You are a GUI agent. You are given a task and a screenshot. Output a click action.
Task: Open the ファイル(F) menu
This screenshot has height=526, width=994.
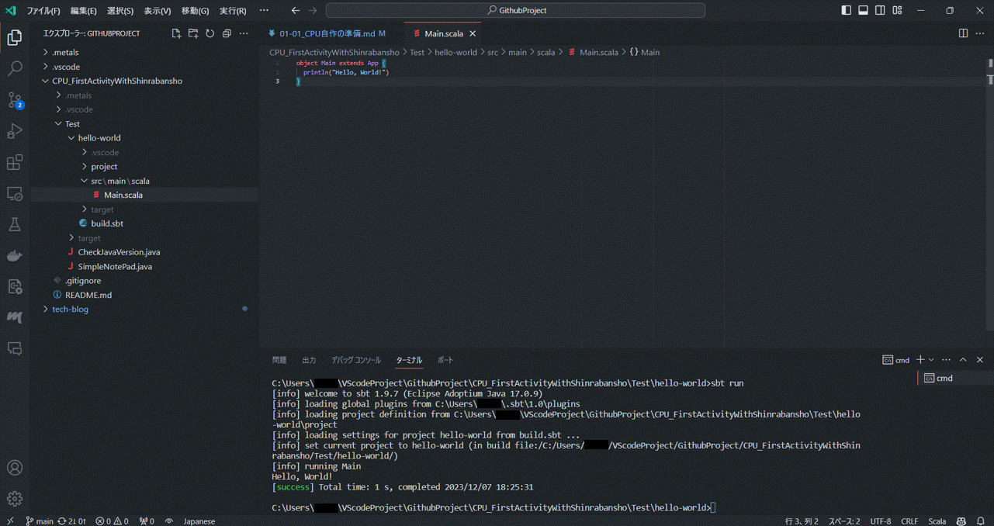click(x=43, y=11)
